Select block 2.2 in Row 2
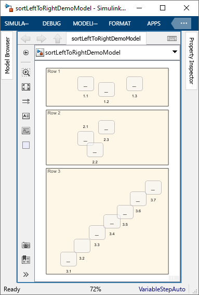 coord(95,150)
